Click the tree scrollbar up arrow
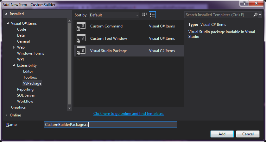The width and height of the screenshot is (266, 142). pyautogui.click(x=69, y=21)
